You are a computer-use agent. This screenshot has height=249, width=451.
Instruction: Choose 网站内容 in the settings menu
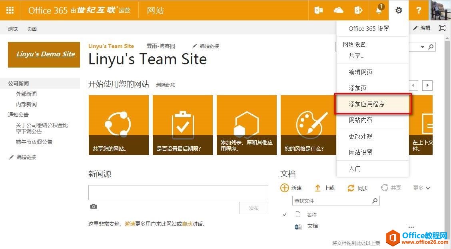coord(360,120)
